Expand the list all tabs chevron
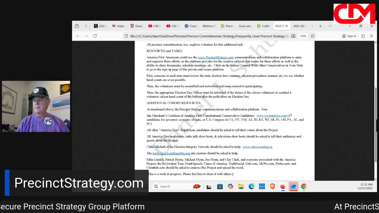379x213 pixels. 330,26
